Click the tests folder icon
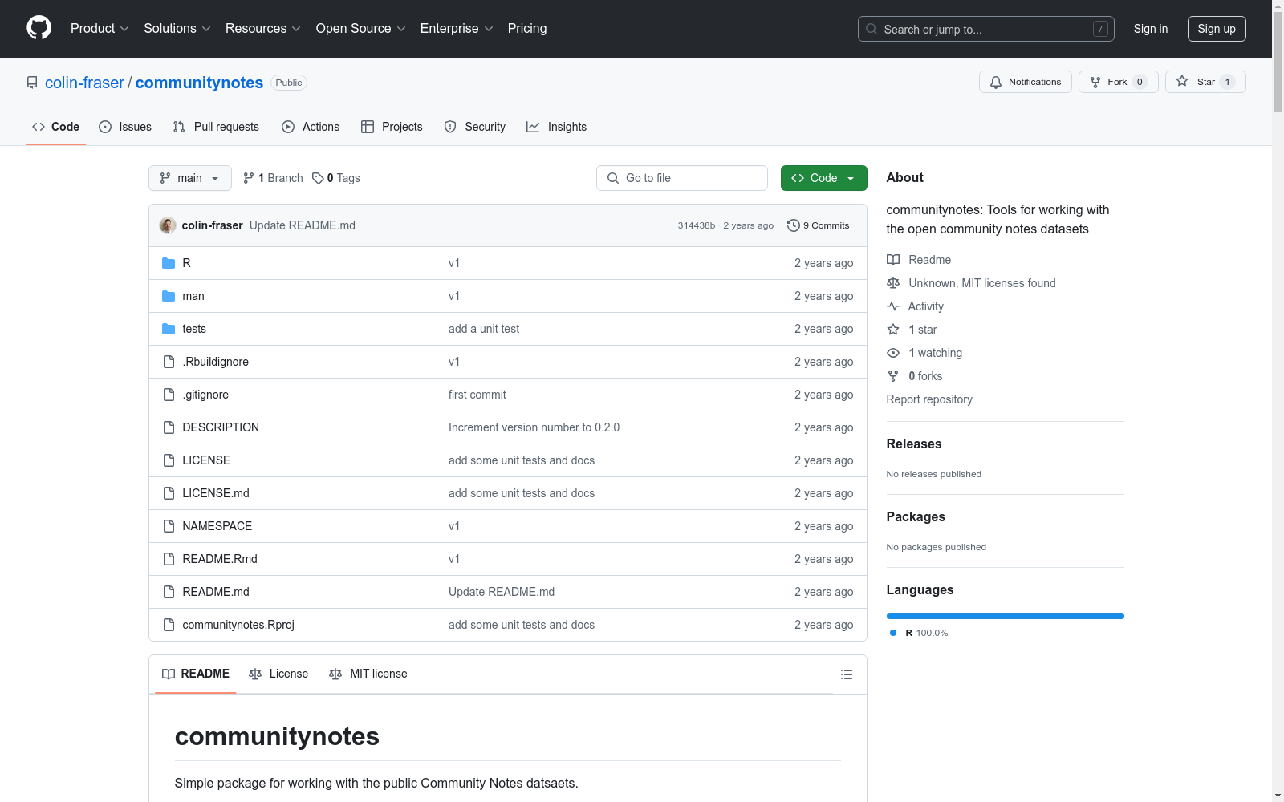This screenshot has height=802, width=1284. click(169, 329)
